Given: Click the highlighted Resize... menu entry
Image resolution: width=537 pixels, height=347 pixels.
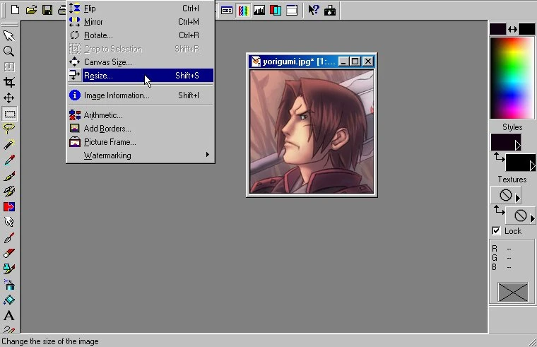Looking at the screenshot, I should point(141,76).
